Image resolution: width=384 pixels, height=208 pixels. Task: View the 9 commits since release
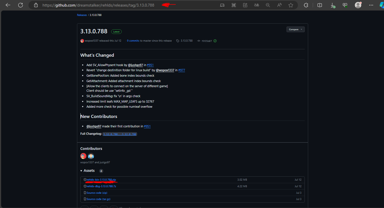(133, 41)
